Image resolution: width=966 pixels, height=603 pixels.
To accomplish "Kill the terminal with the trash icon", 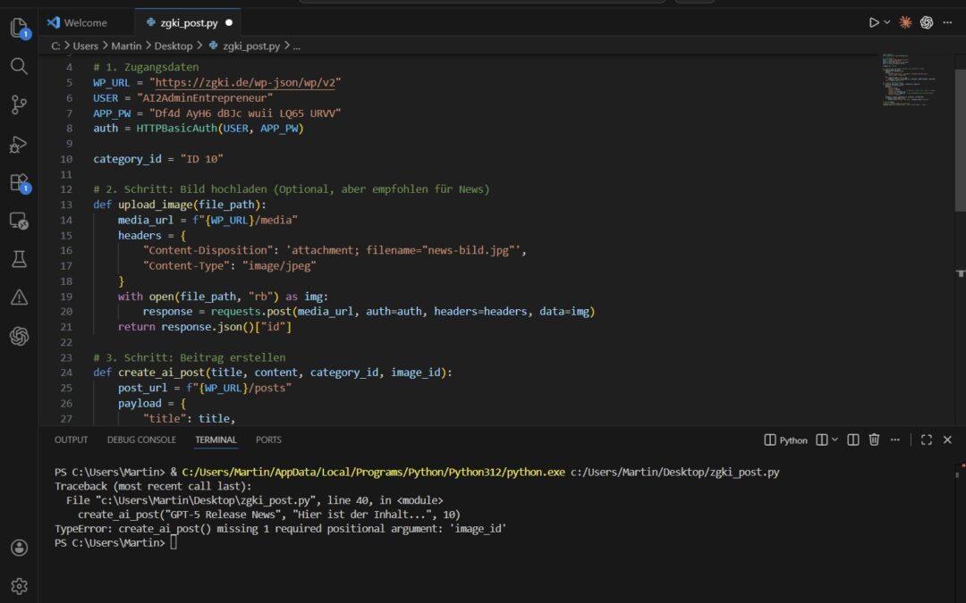I will point(874,440).
